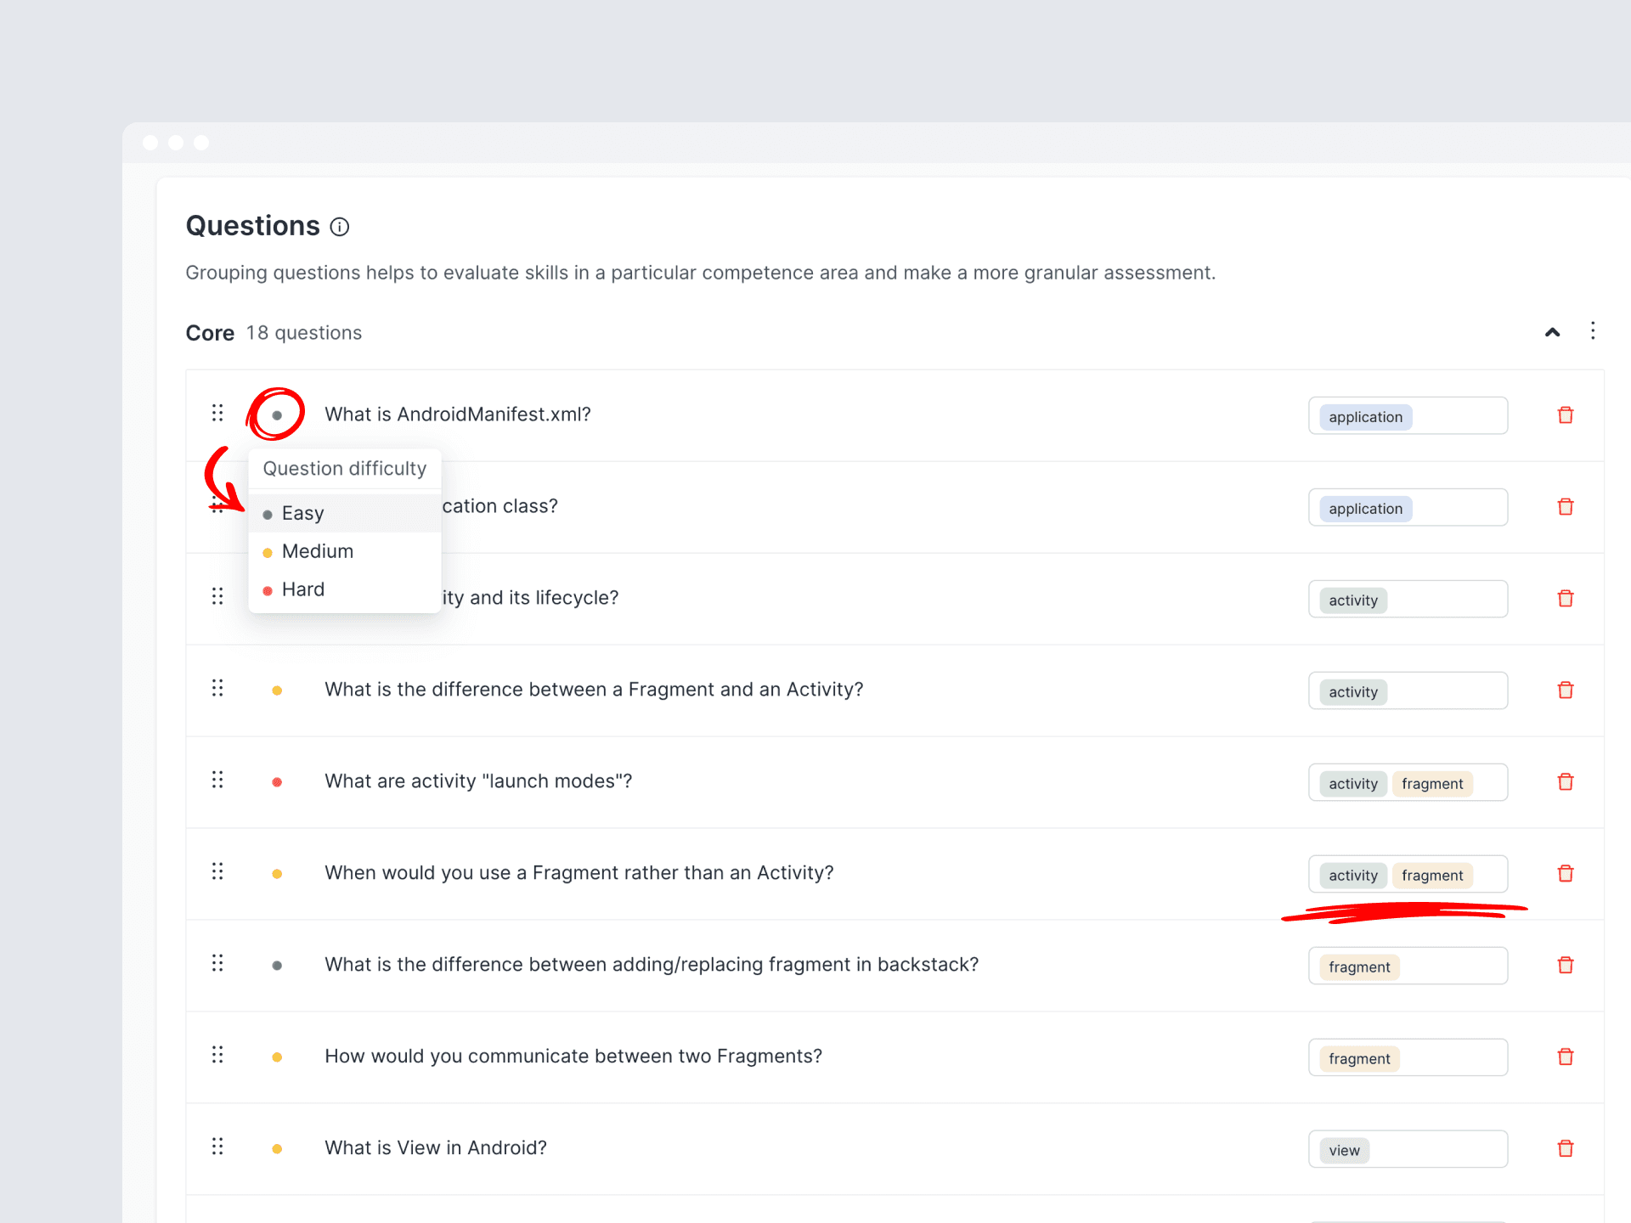Viewport: 1631px width, 1223px height.
Task: Open difficulty dot for launch modes question
Action: (277, 782)
